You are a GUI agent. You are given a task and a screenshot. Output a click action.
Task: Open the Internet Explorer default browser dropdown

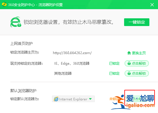[73, 99]
